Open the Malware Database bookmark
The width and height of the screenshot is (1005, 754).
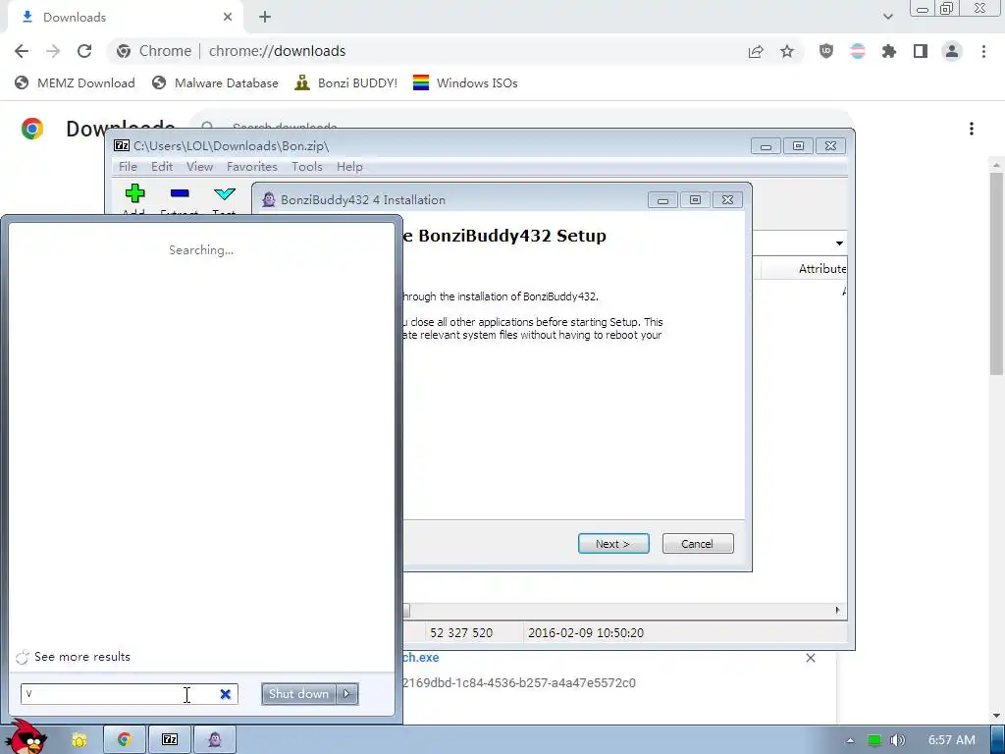click(x=215, y=82)
